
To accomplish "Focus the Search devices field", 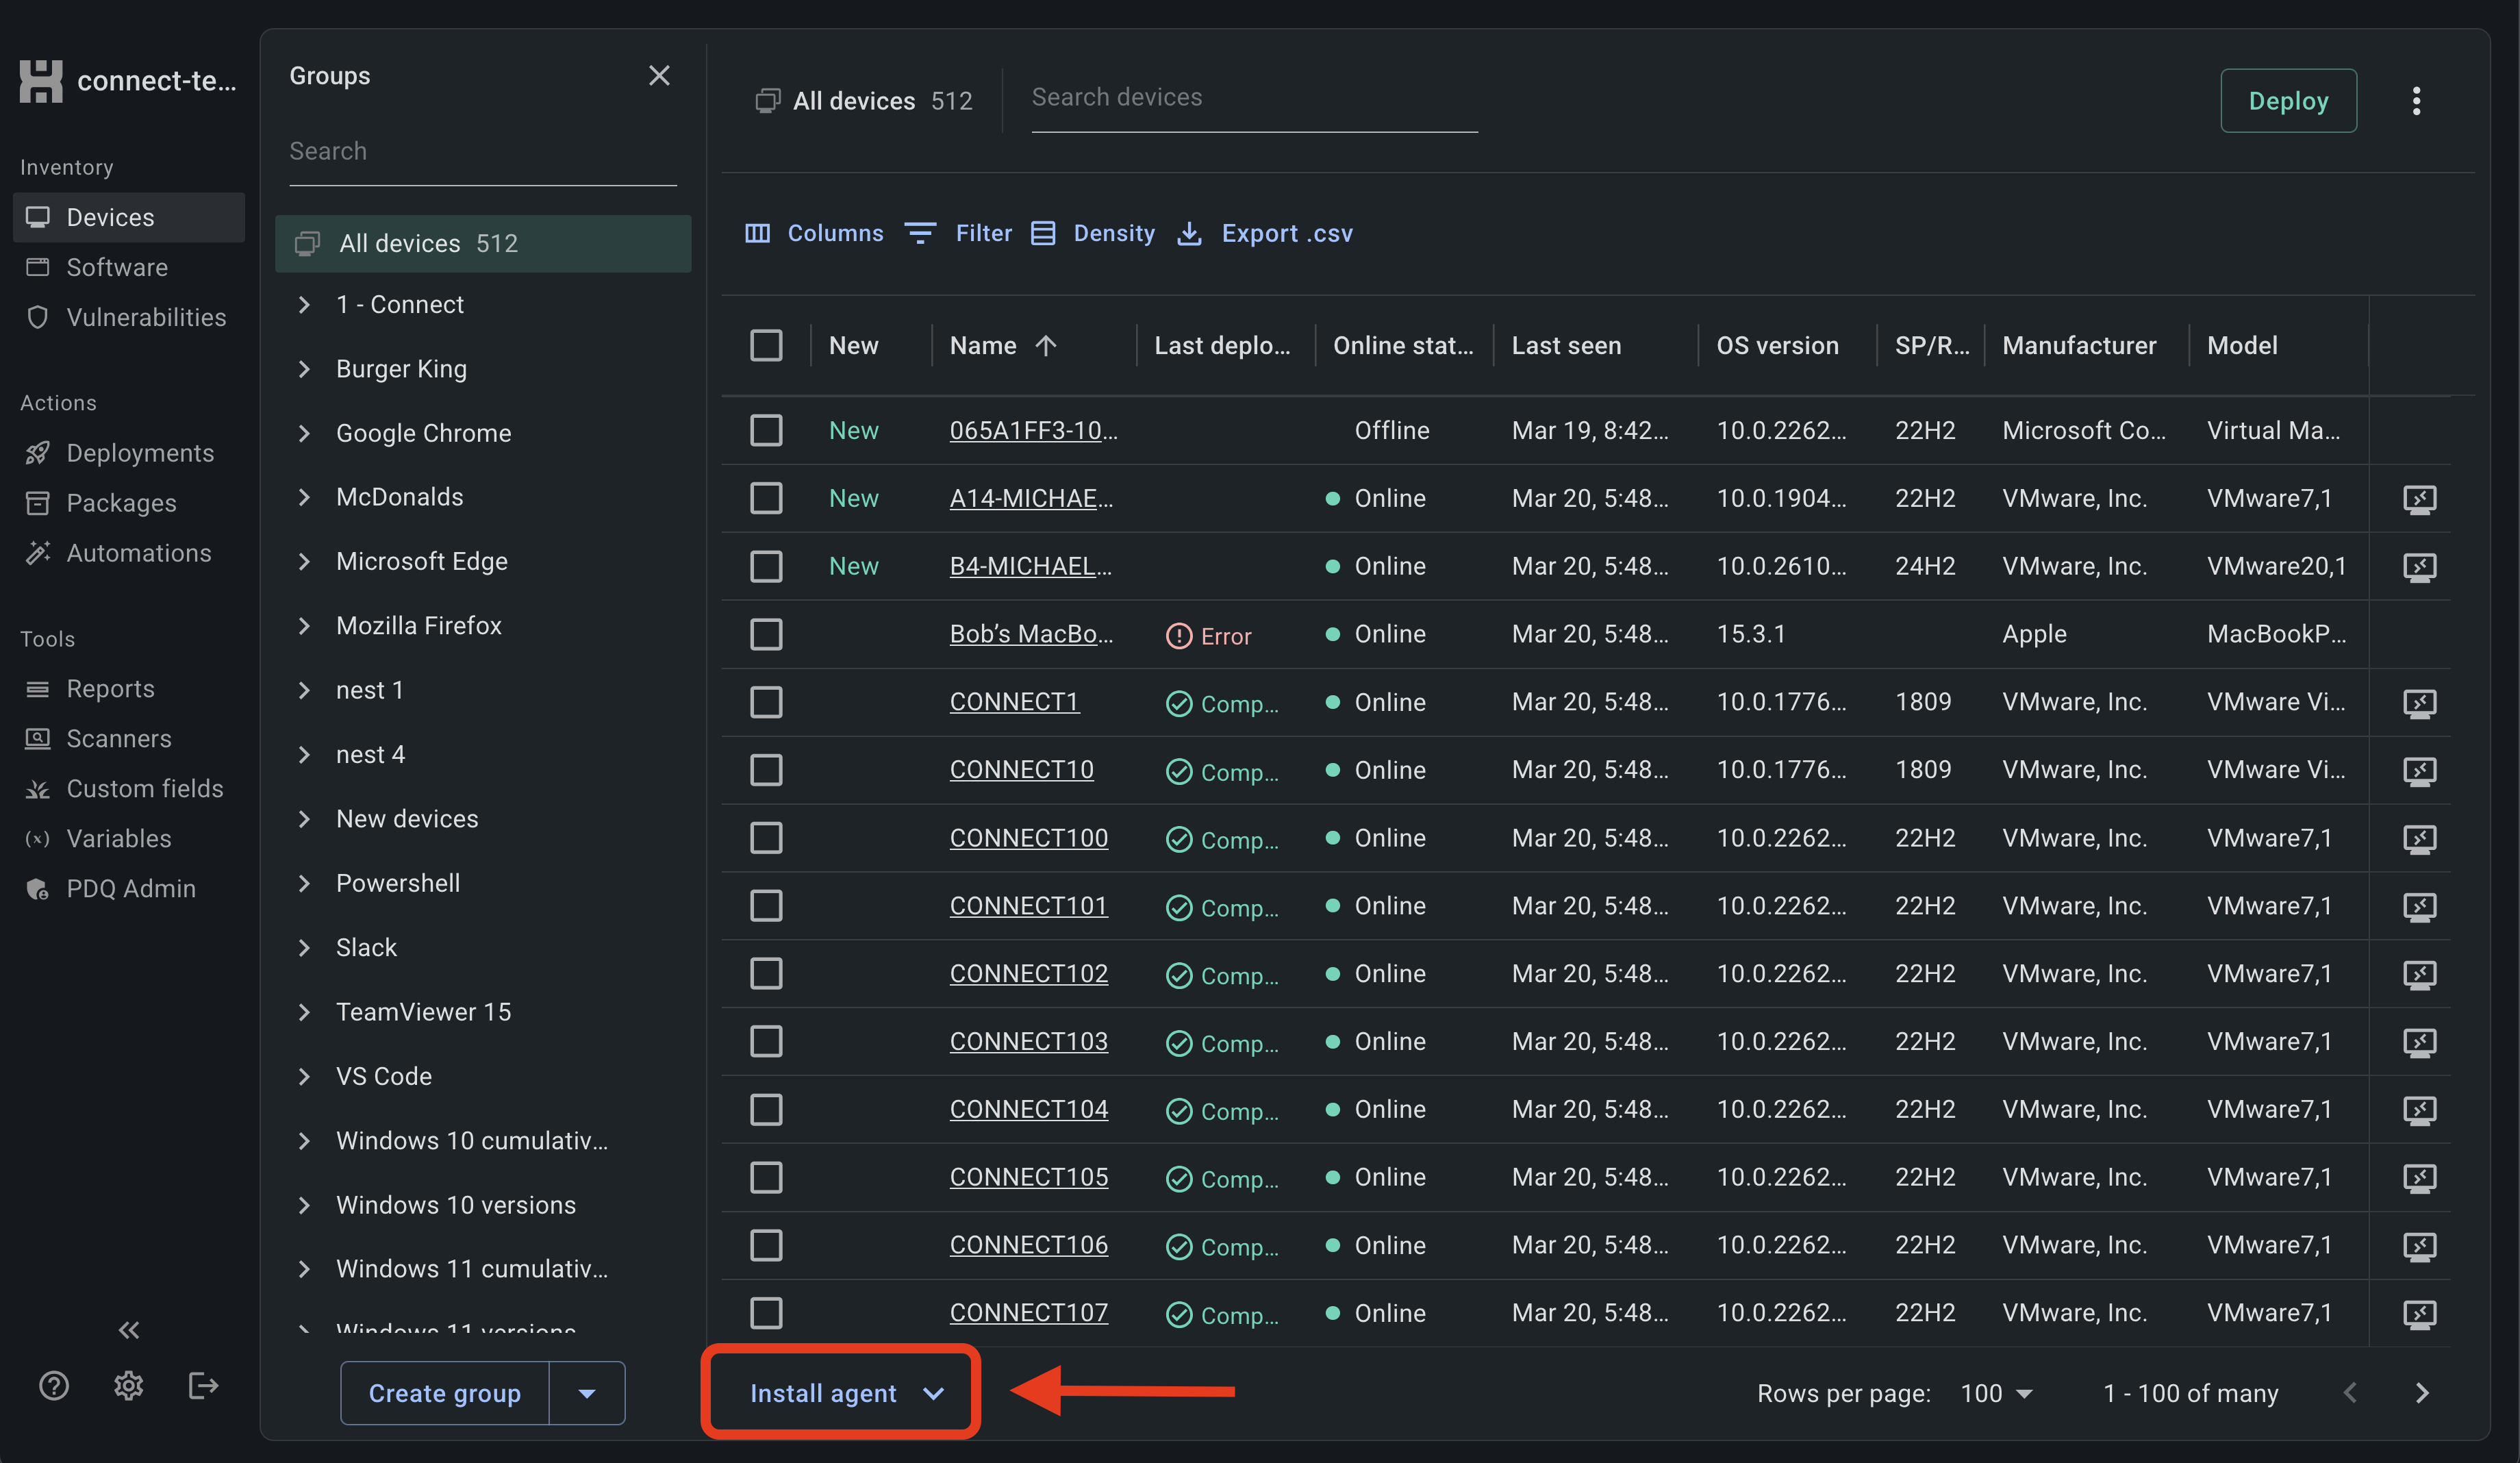I will tap(1254, 98).
